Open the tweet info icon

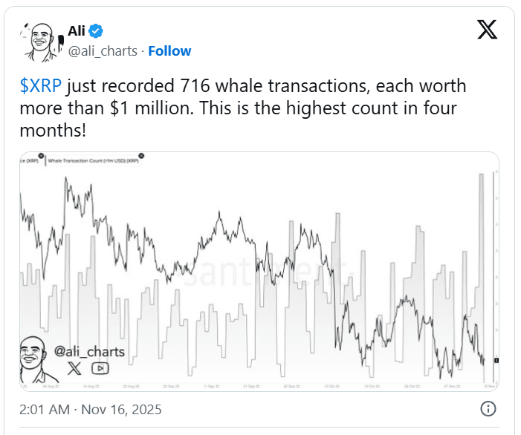[488, 409]
